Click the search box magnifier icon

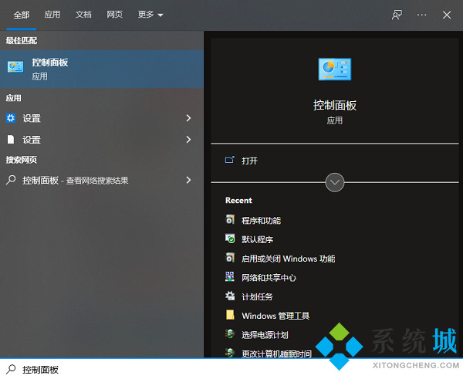coord(11,369)
